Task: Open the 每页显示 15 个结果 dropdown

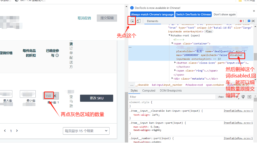Action: point(86,131)
